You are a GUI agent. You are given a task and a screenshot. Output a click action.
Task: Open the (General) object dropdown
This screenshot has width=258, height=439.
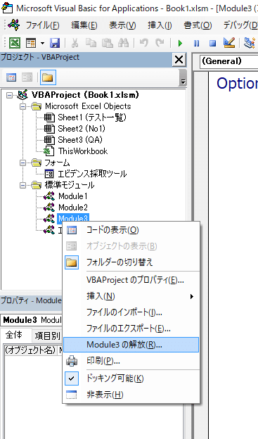click(x=228, y=61)
